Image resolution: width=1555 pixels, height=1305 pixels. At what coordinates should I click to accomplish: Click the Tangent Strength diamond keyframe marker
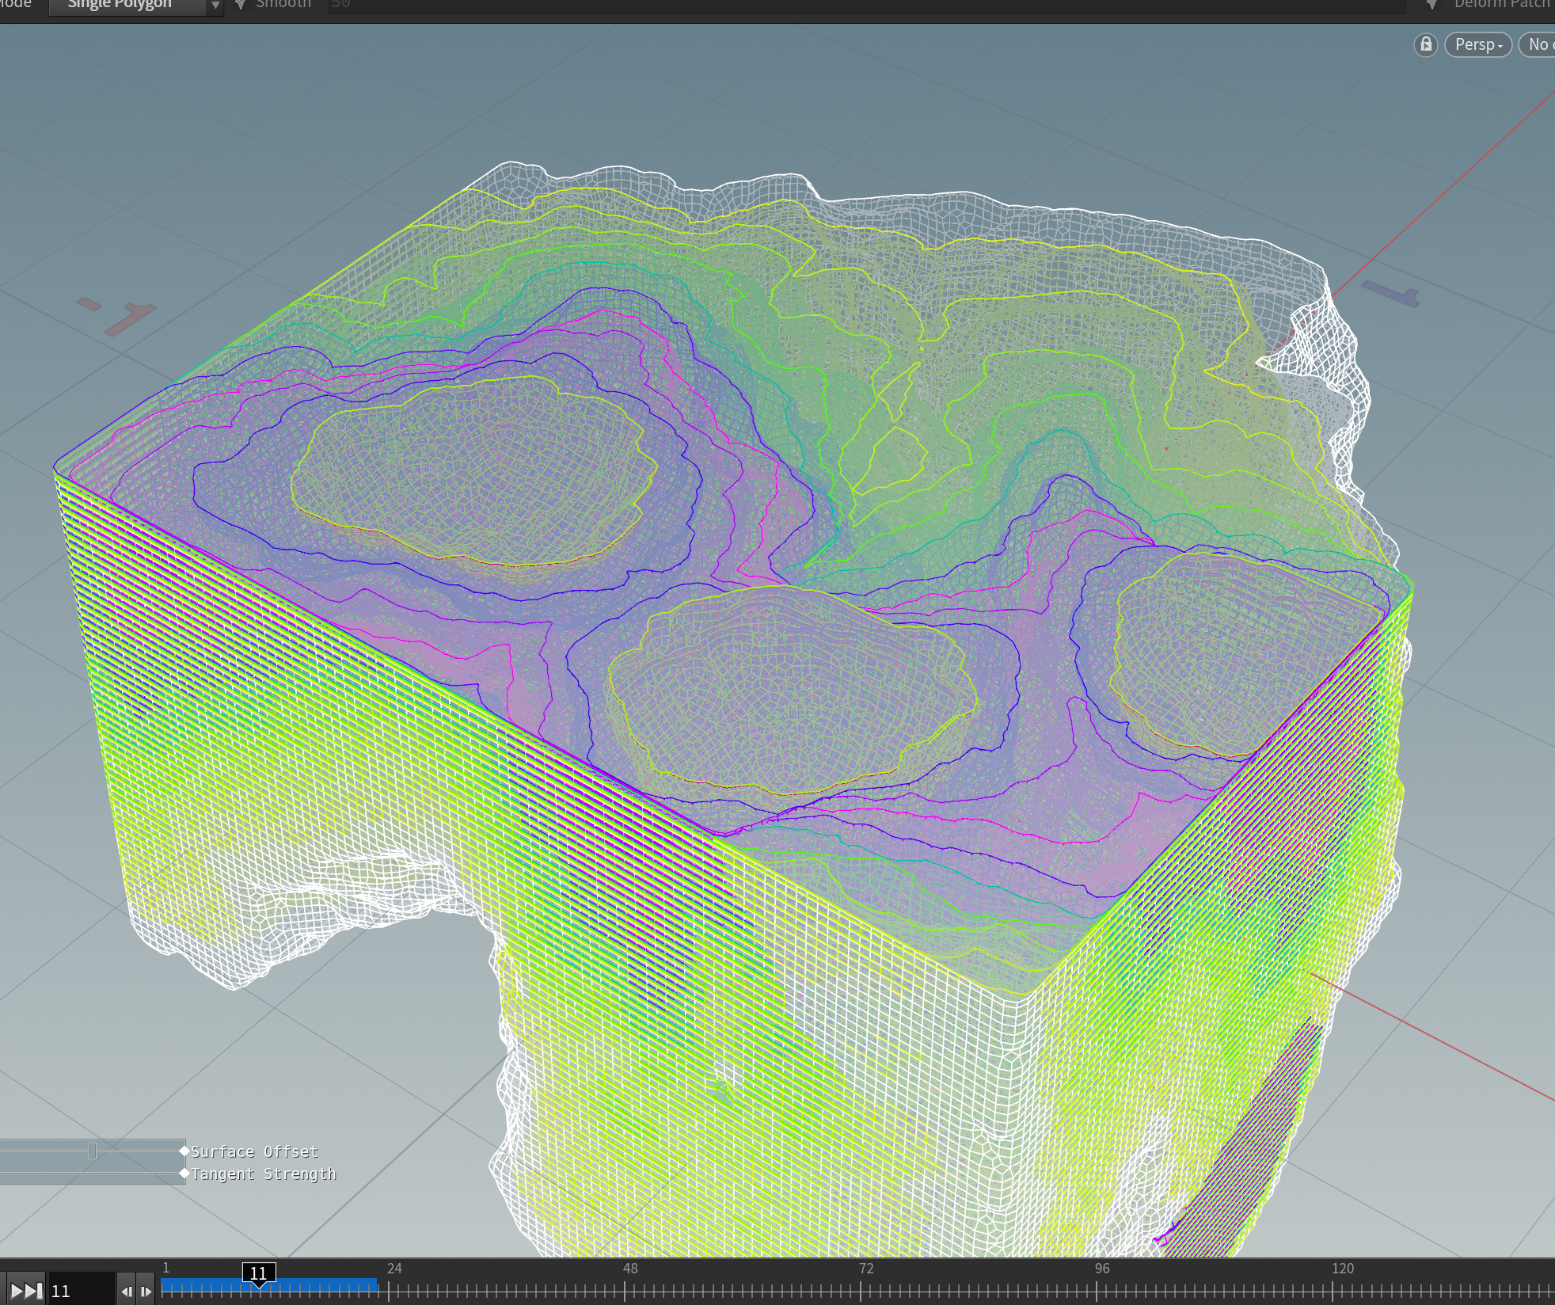[184, 1174]
